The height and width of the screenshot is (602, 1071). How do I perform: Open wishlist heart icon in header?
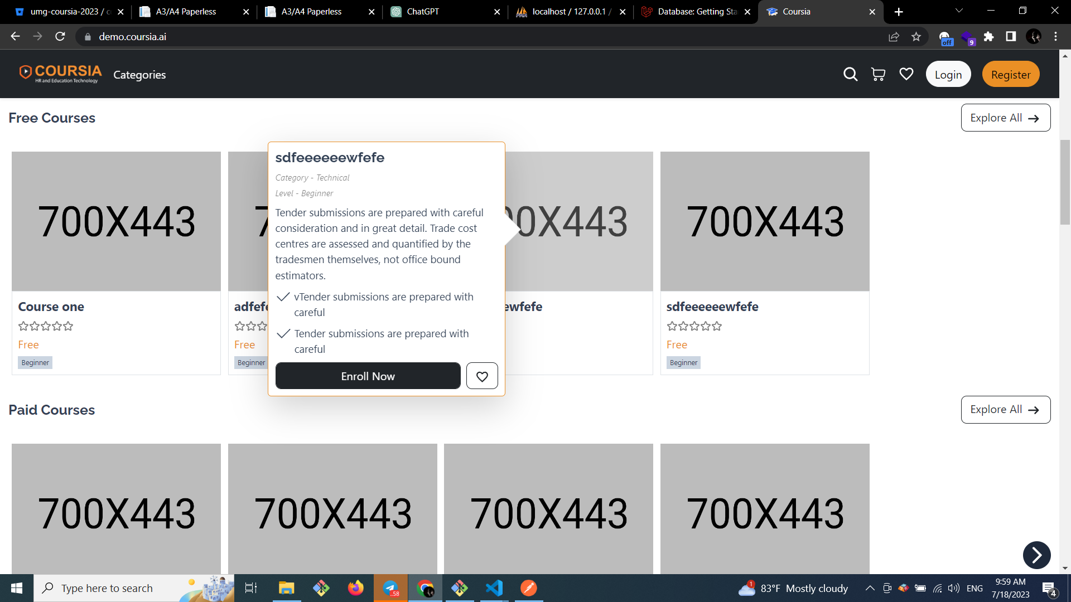click(x=906, y=74)
